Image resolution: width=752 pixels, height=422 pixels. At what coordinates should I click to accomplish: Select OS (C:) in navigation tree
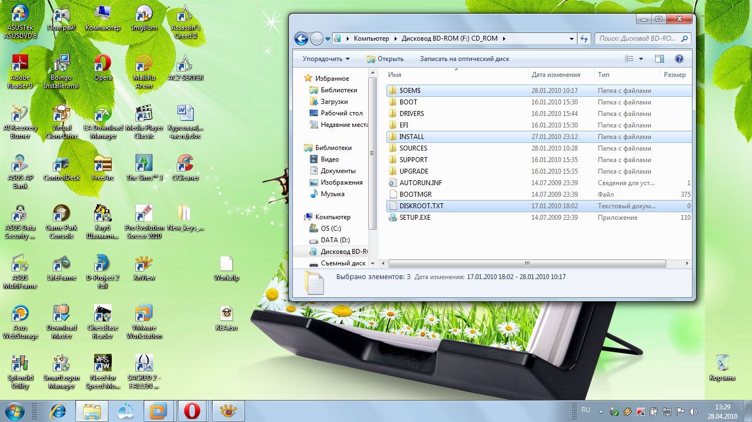[331, 229]
